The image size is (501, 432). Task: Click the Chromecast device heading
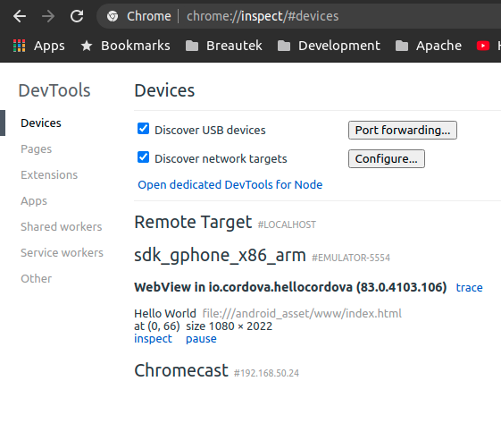point(181,370)
